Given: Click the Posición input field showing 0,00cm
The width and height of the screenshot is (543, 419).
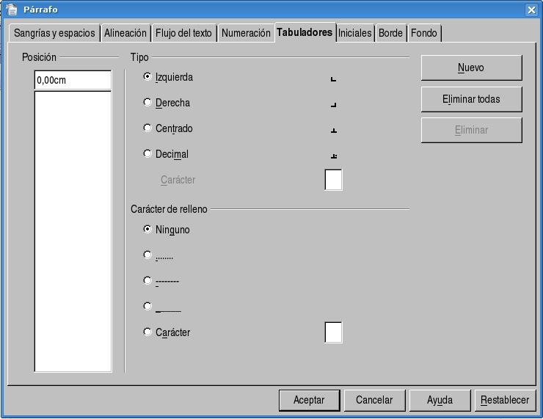Looking at the screenshot, I should [73, 80].
